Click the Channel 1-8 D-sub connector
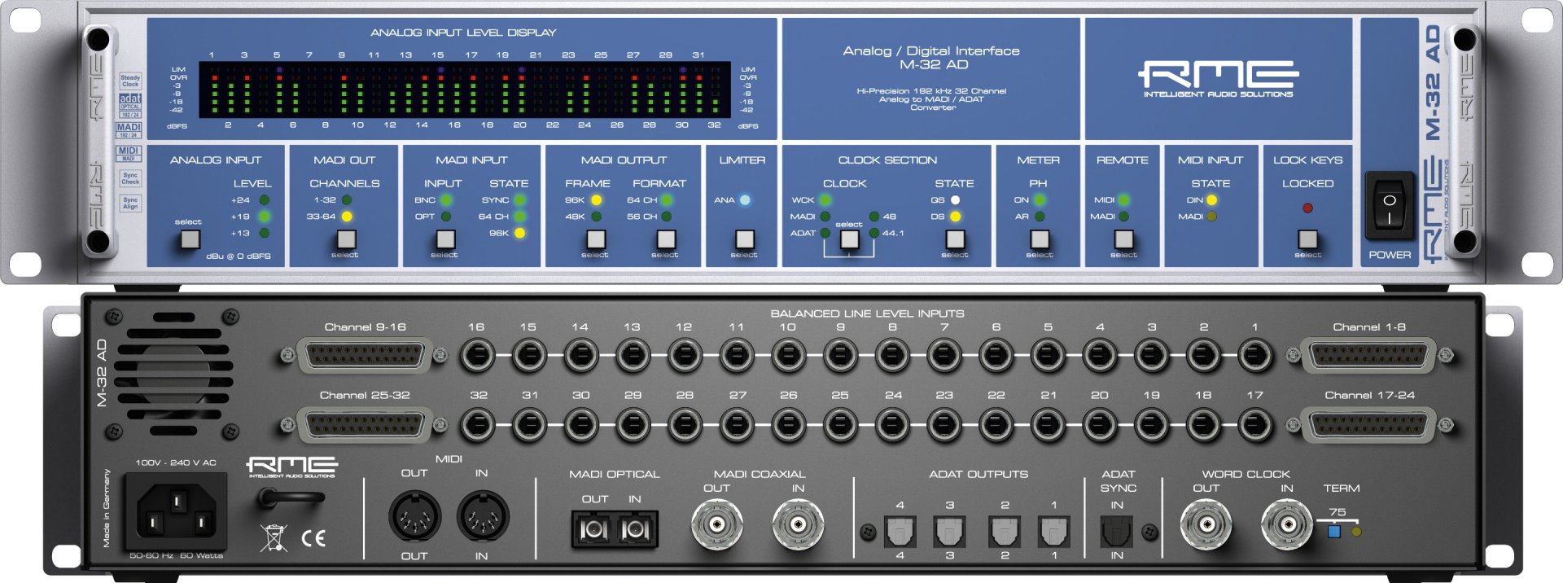Image resolution: width=1563 pixels, height=583 pixels. pyautogui.click(x=1370, y=356)
